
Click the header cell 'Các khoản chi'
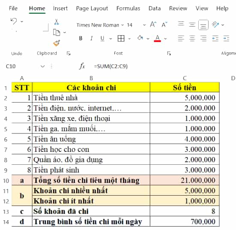[91, 87]
